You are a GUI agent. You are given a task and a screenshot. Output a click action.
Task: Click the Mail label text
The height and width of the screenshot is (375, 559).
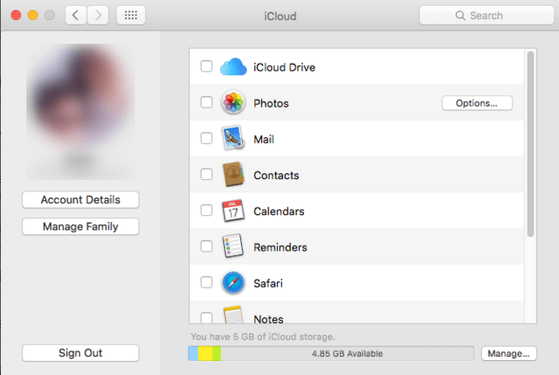[264, 139]
